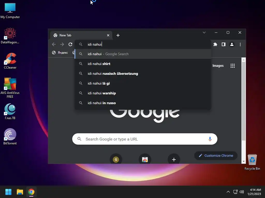The height and width of the screenshot is (198, 265).
Task: Choose the 'idi nahui warship' suggestion
Action: click(x=143, y=93)
